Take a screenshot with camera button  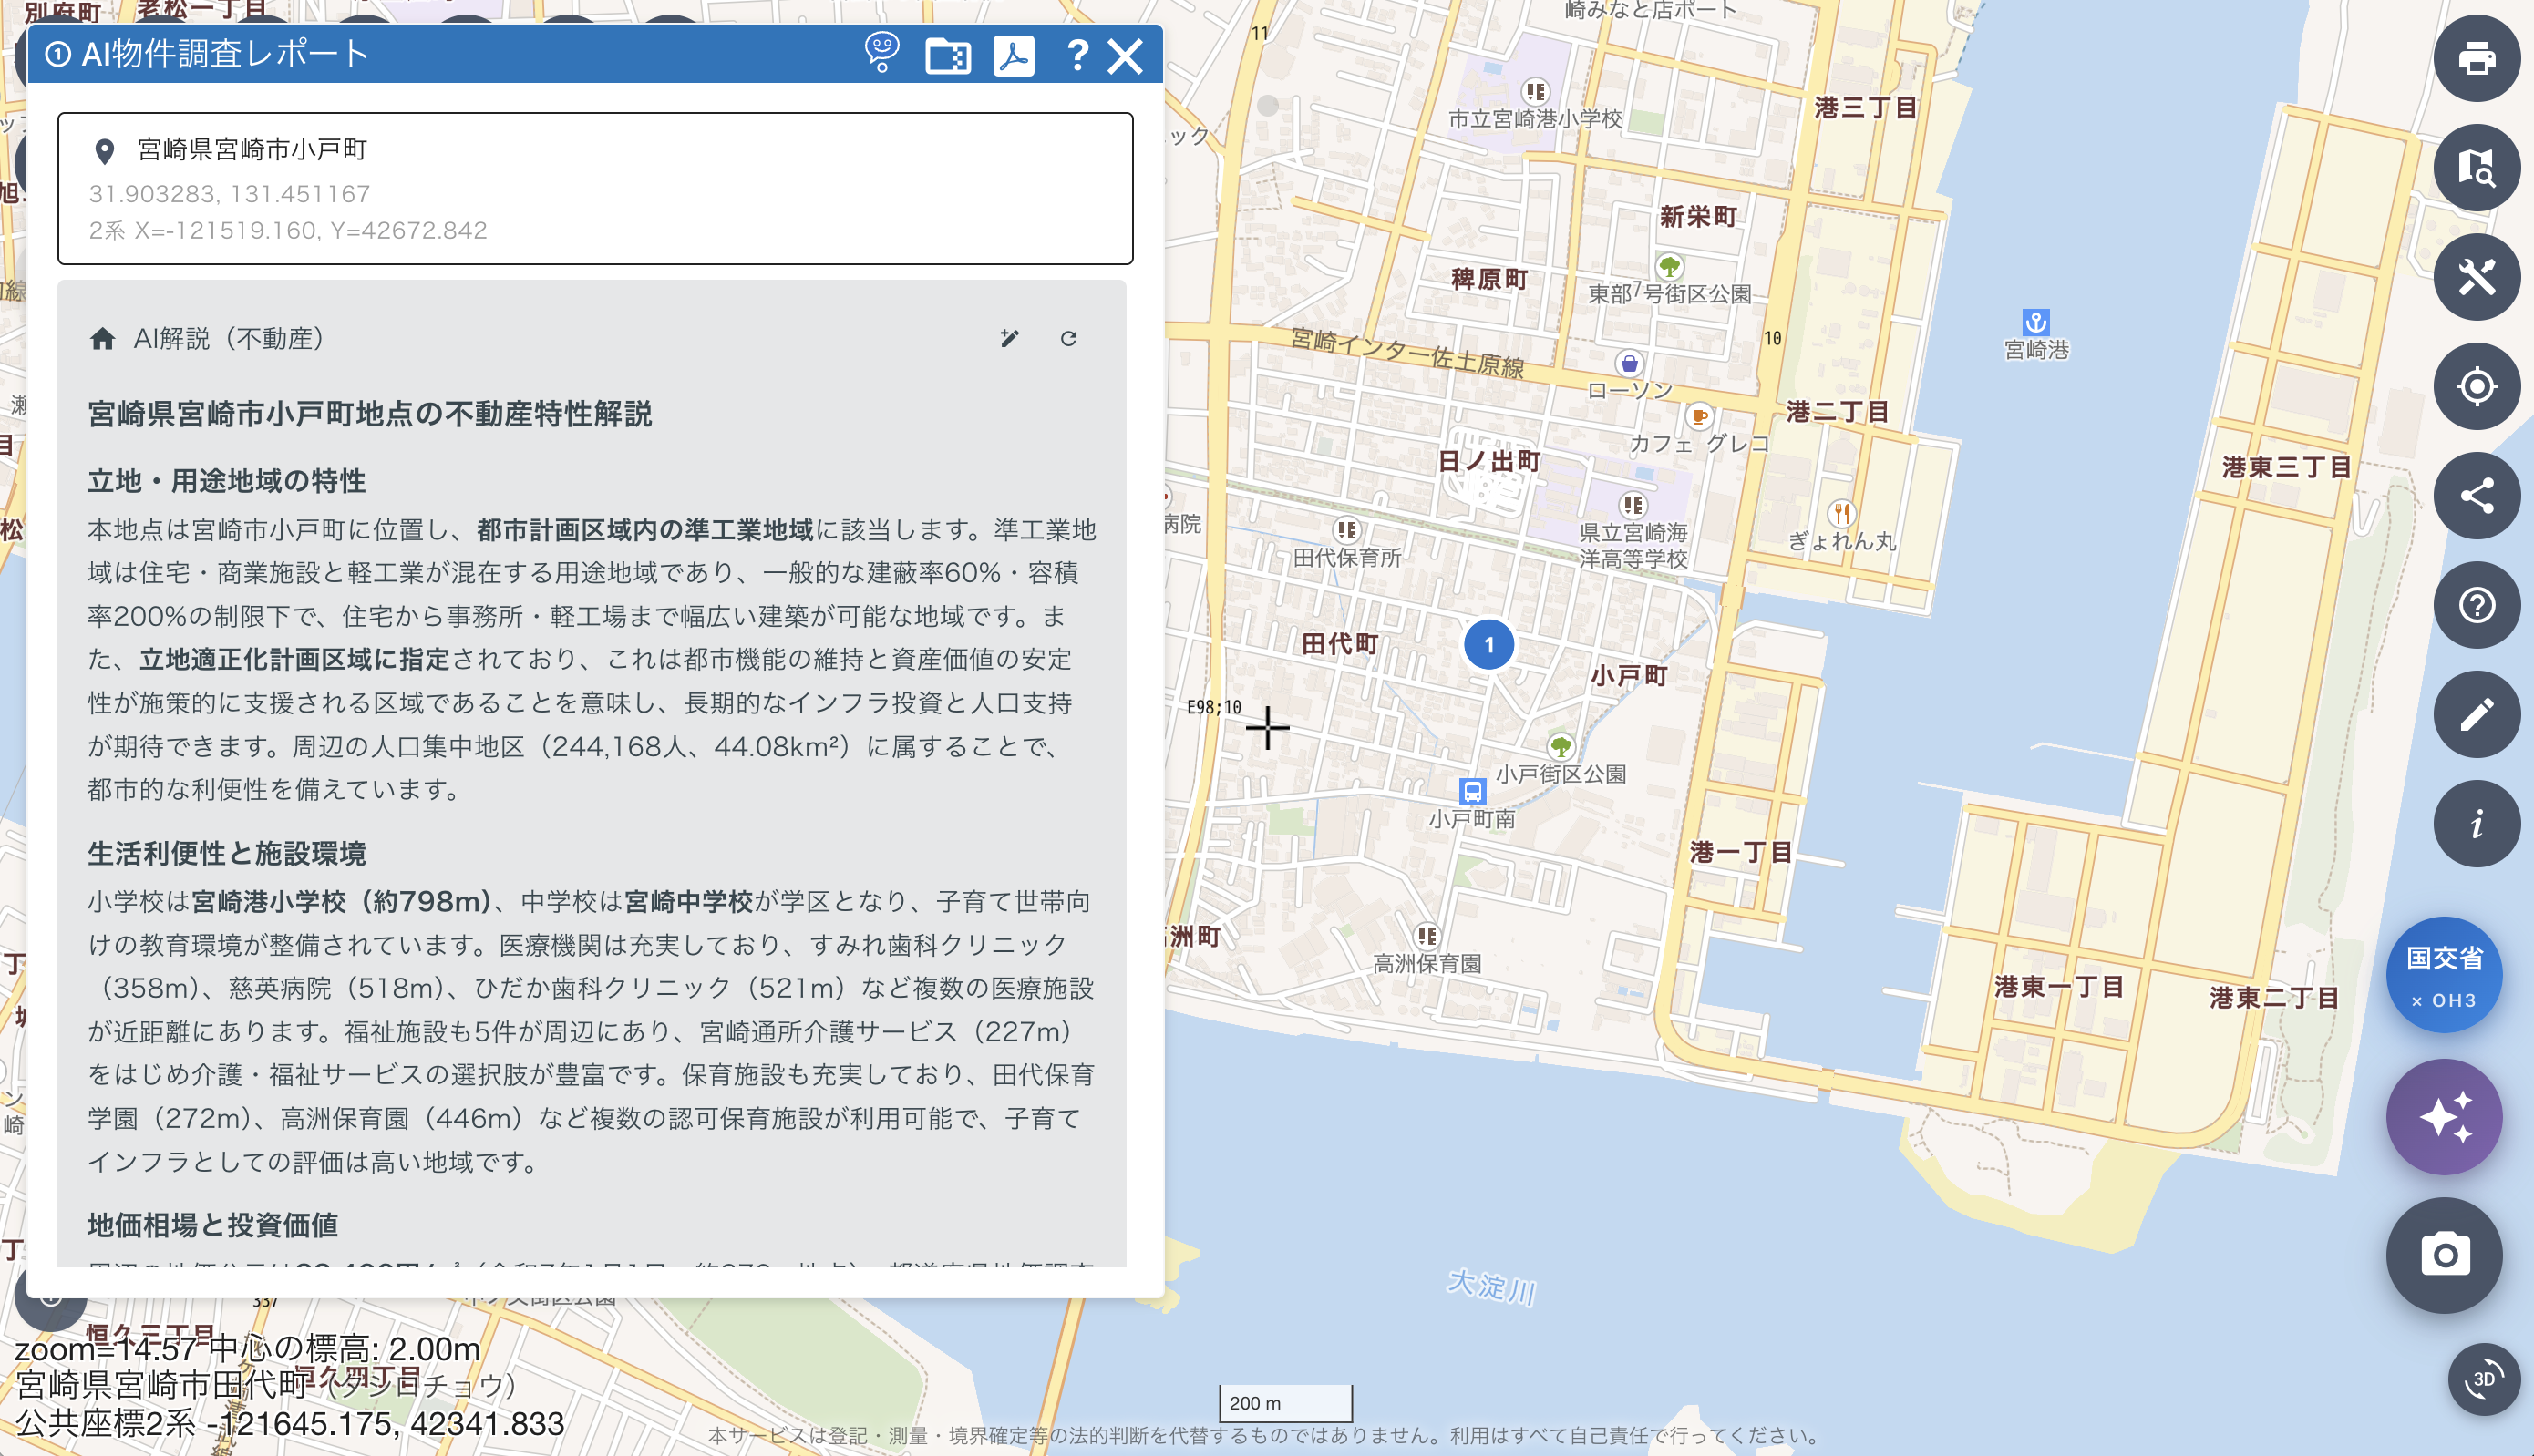[x=2444, y=1254]
